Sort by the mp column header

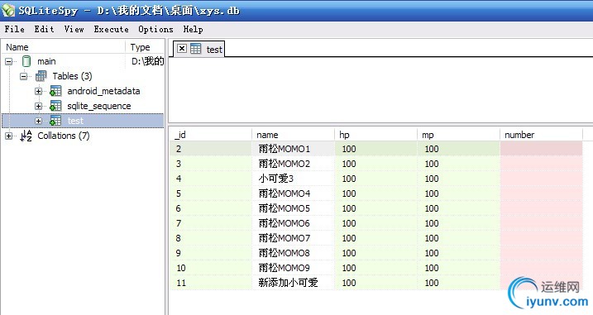[458, 135]
